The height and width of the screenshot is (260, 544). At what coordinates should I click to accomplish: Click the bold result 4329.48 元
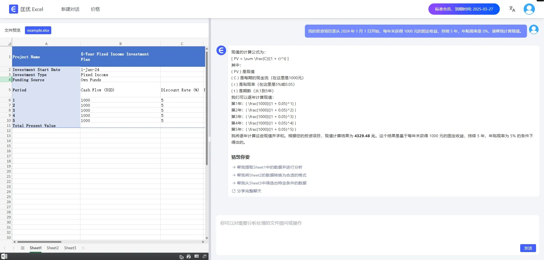point(365,136)
